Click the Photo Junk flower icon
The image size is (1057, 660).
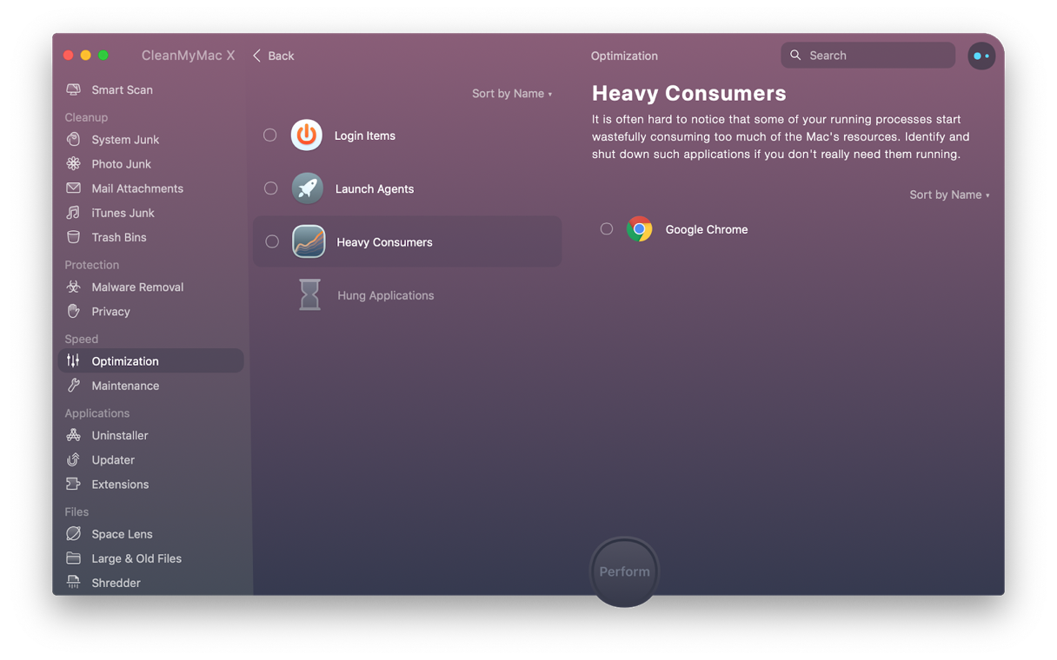point(74,163)
